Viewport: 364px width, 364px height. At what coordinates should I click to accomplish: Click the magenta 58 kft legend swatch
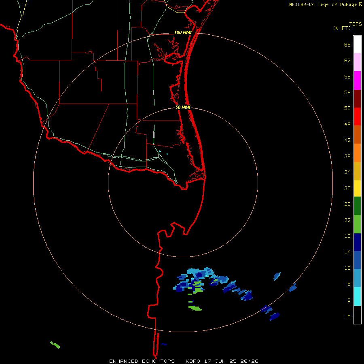pos(357,80)
